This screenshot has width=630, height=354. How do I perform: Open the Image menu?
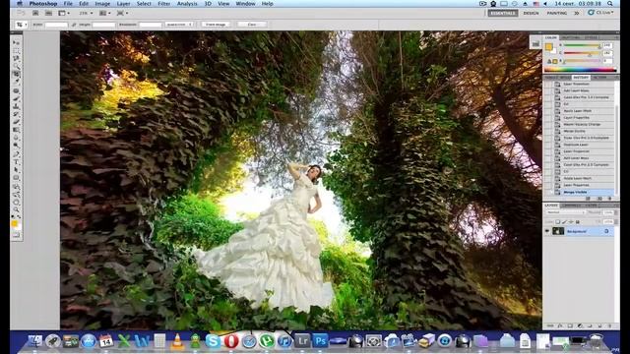[102, 4]
